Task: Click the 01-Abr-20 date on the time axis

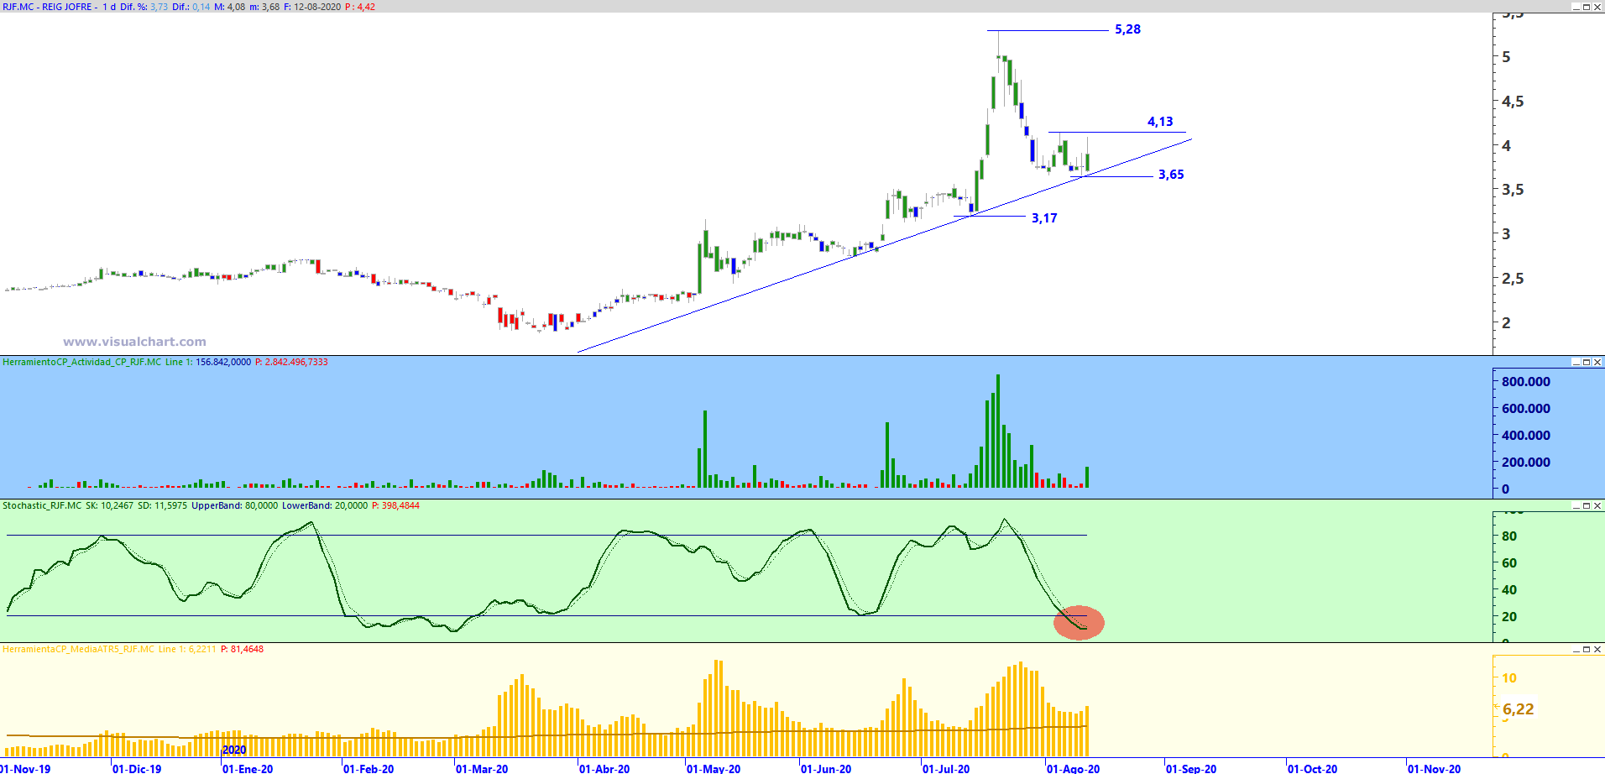Action: pyautogui.click(x=604, y=768)
